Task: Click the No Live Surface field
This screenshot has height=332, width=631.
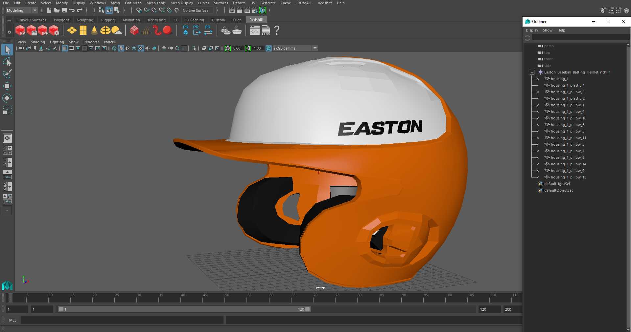Action: 197,10
